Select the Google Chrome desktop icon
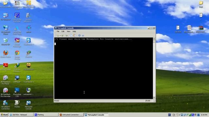The image size is (209, 117). (17, 55)
